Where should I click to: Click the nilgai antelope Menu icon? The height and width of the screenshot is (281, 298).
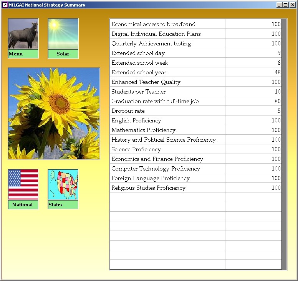pos(23,34)
